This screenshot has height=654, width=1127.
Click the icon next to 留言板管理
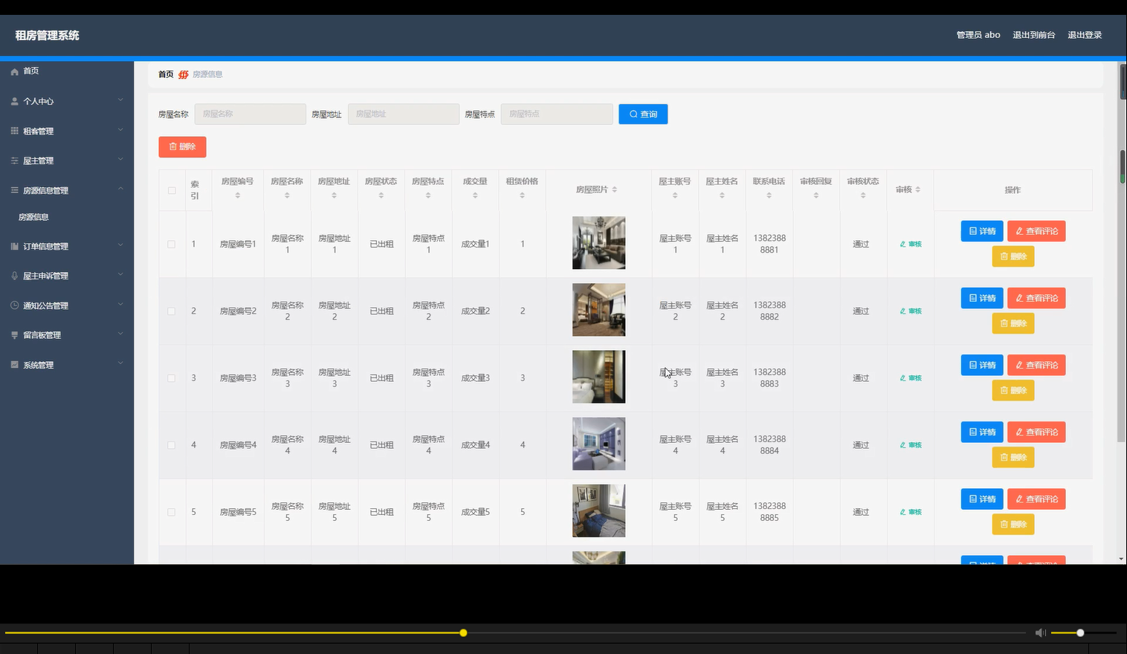point(14,335)
